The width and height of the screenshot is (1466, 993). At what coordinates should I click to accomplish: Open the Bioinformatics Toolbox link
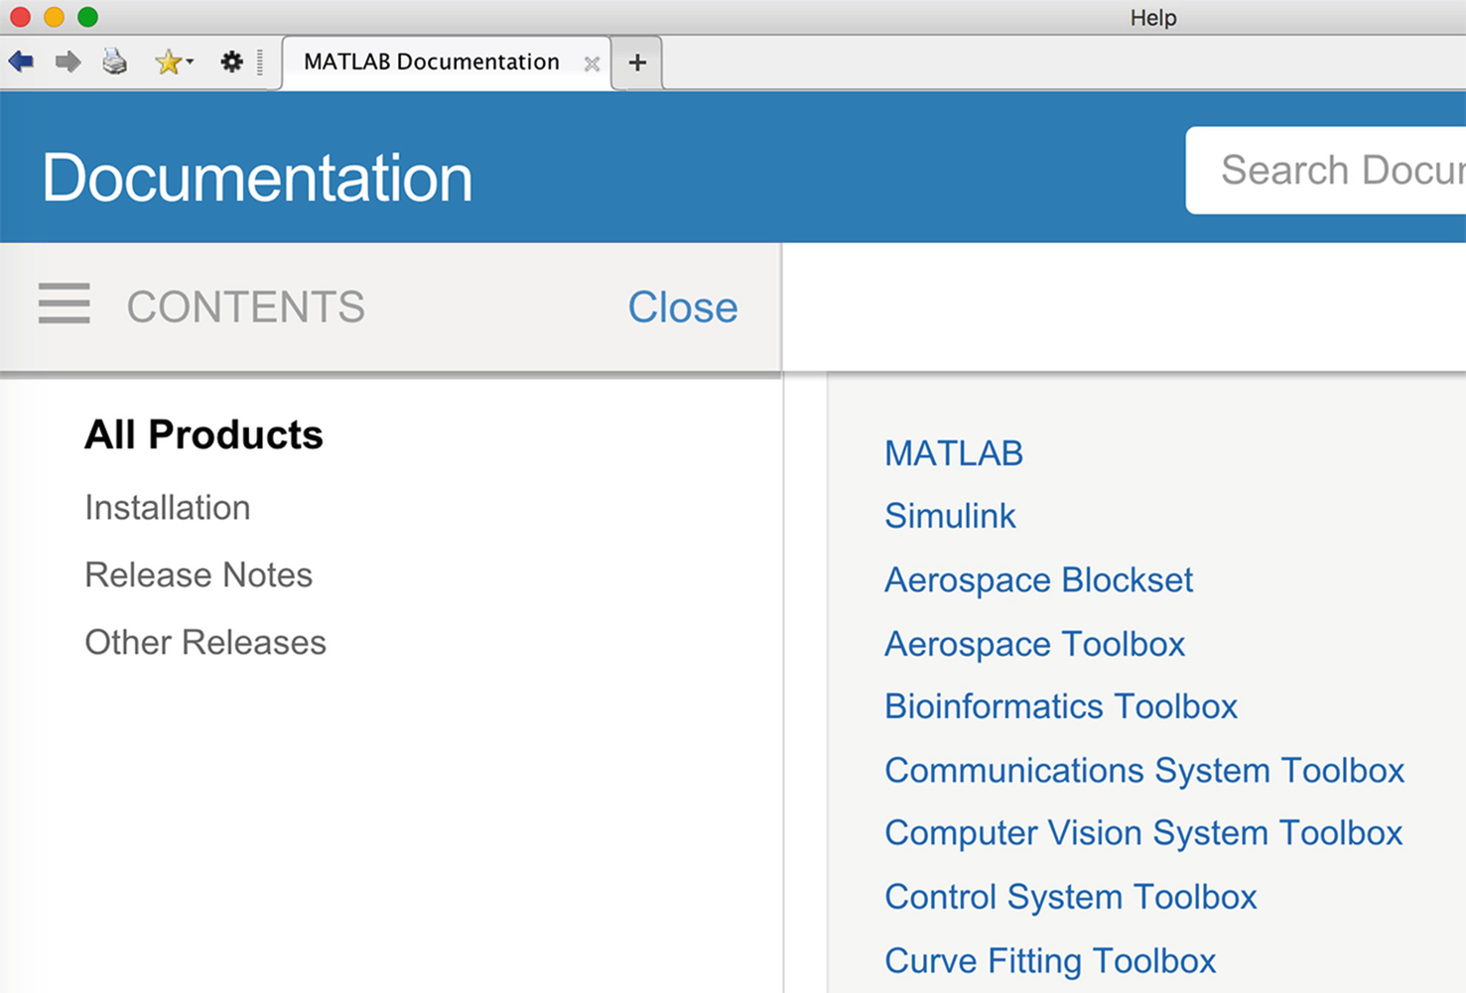pyautogui.click(x=1061, y=706)
